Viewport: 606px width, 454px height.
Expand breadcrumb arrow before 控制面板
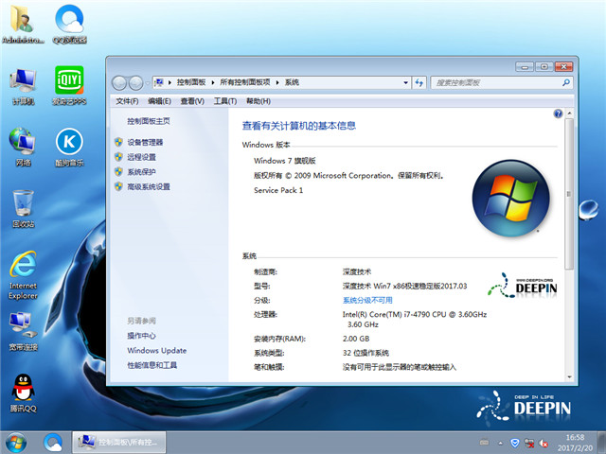pyautogui.click(x=170, y=82)
